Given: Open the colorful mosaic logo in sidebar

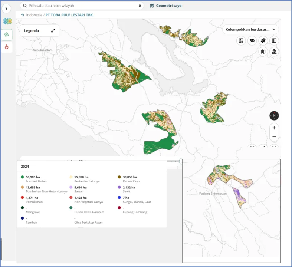Looking at the screenshot, I should tap(7, 21).
